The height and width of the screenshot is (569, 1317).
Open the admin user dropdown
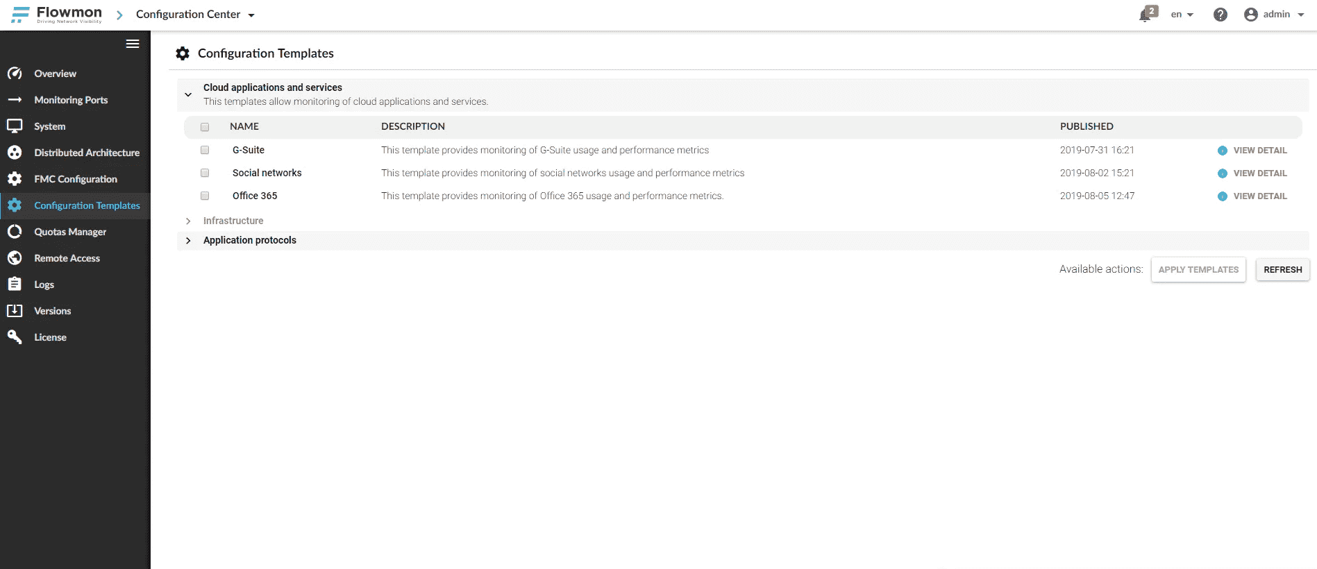(1275, 15)
